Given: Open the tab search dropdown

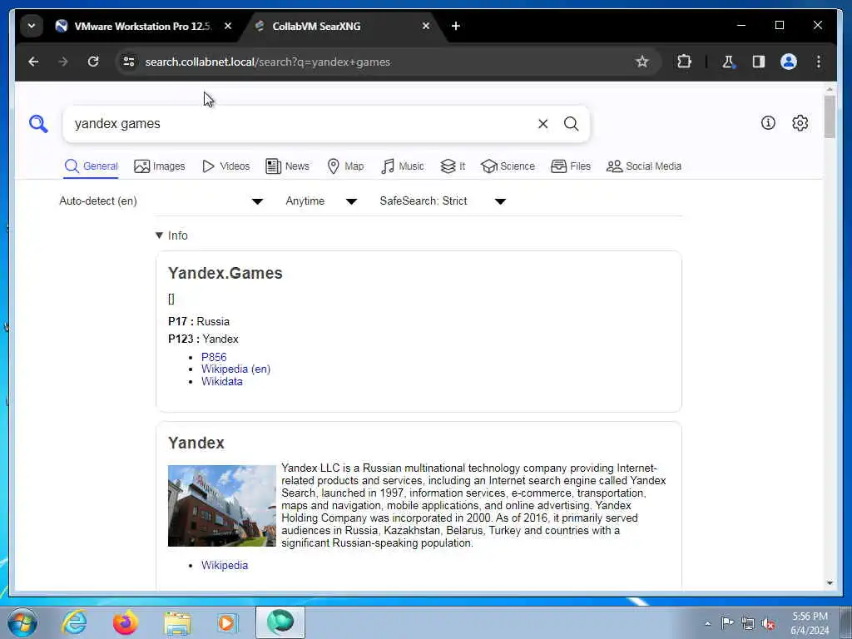Looking at the screenshot, I should tap(32, 26).
